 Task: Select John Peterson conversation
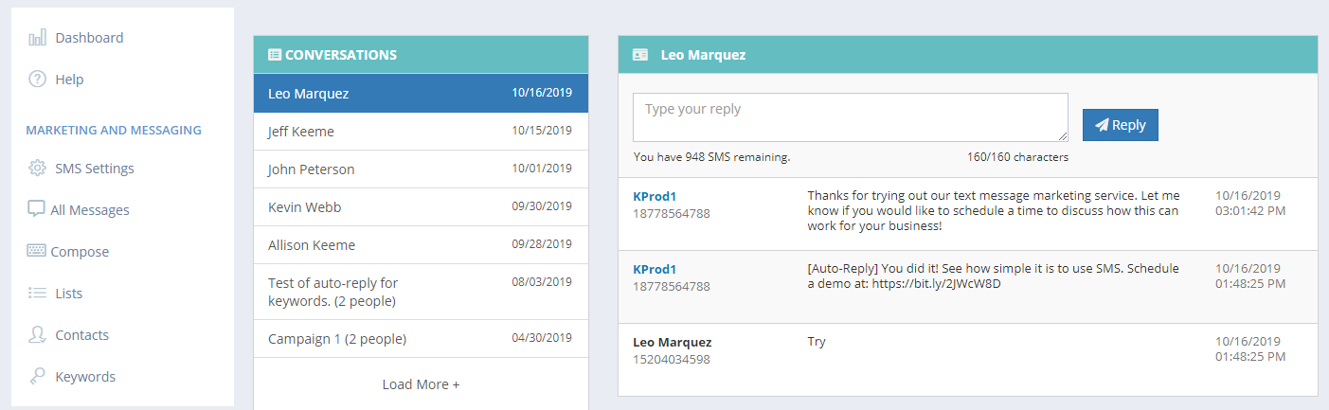pyautogui.click(x=421, y=169)
